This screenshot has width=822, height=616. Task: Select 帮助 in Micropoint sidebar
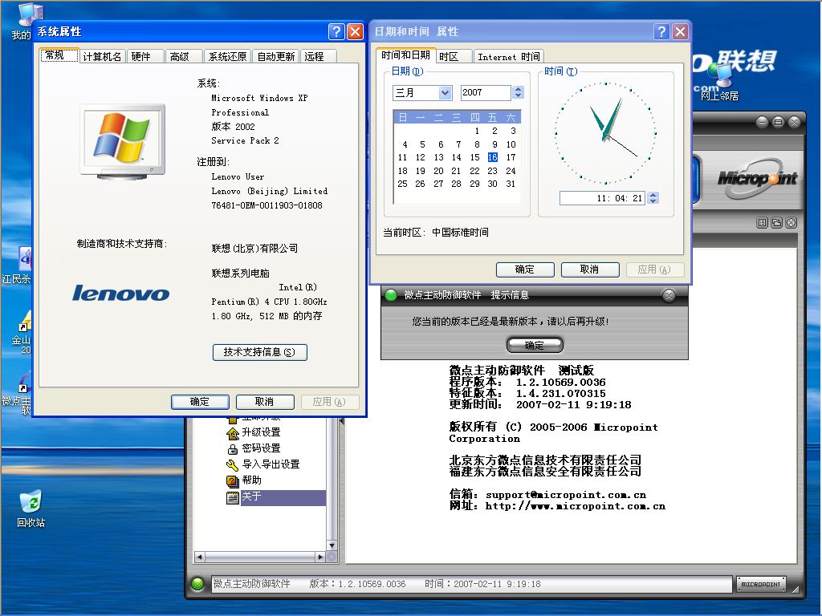pos(251,480)
